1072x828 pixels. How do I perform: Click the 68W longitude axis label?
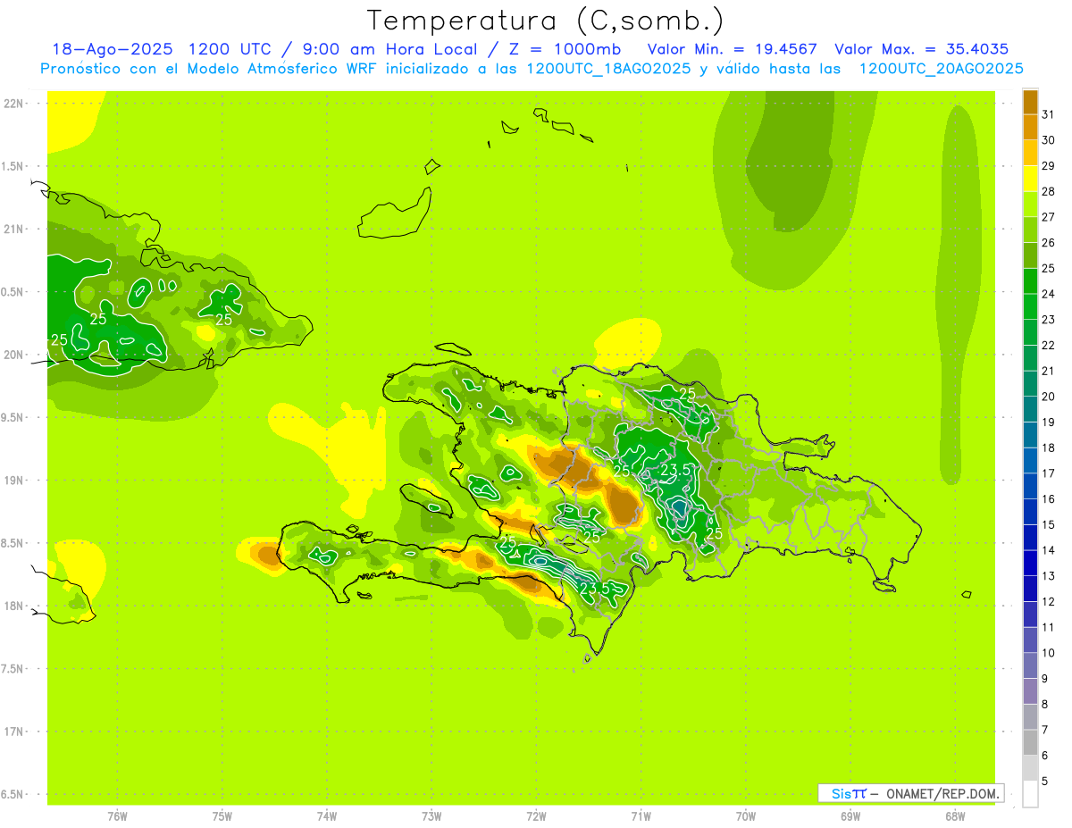click(955, 816)
